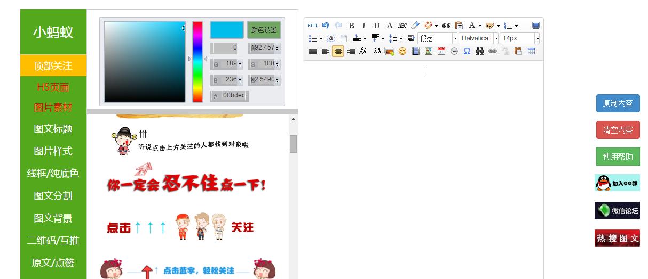Click the HTML source view icon
648x279 pixels.
(x=312, y=26)
